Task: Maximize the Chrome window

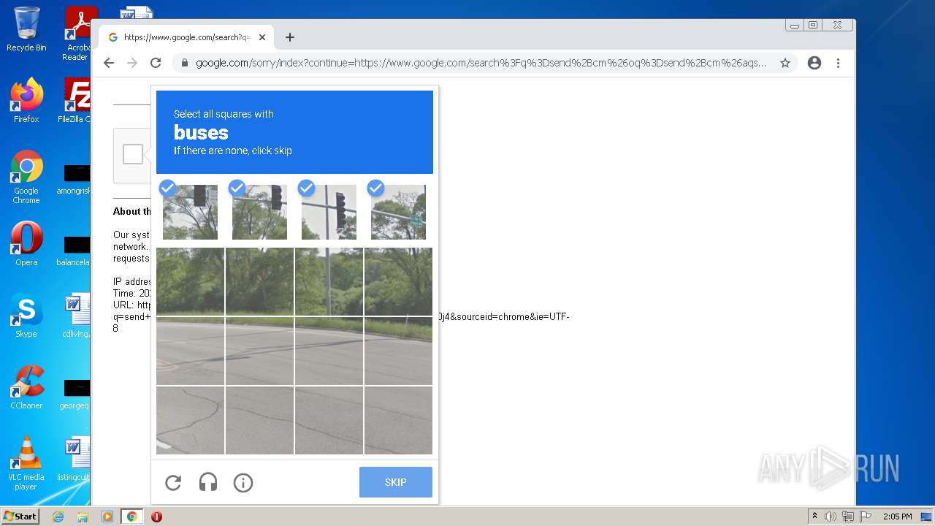Action: click(x=813, y=25)
